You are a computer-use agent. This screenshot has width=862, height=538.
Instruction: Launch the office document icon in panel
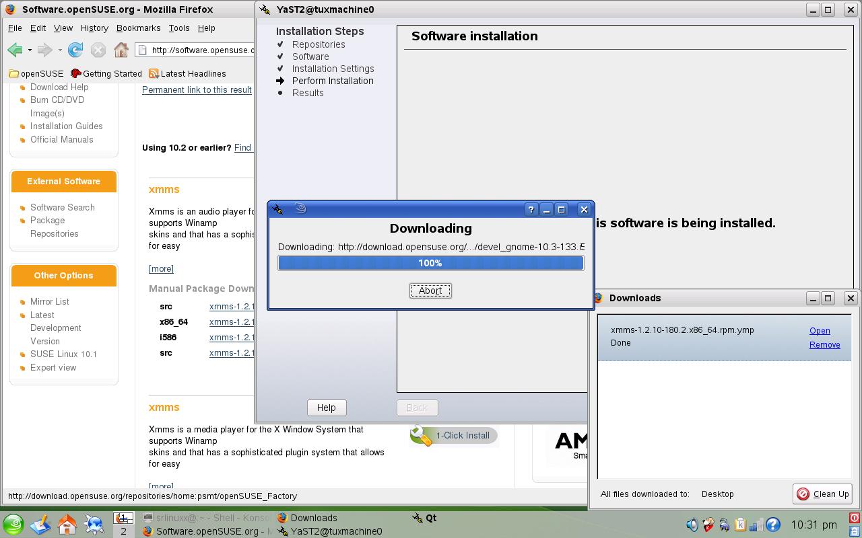[40, 525]
